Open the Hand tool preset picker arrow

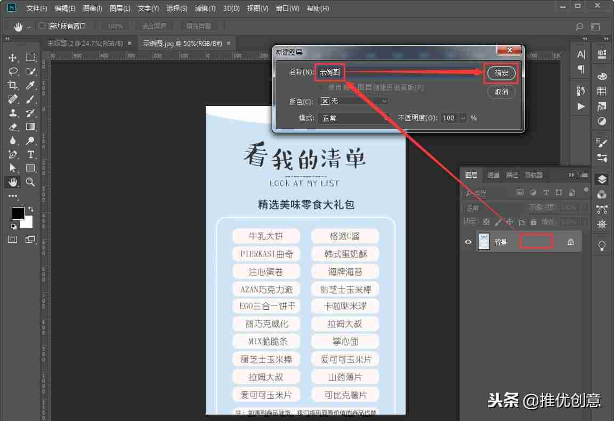pos(29,27)
